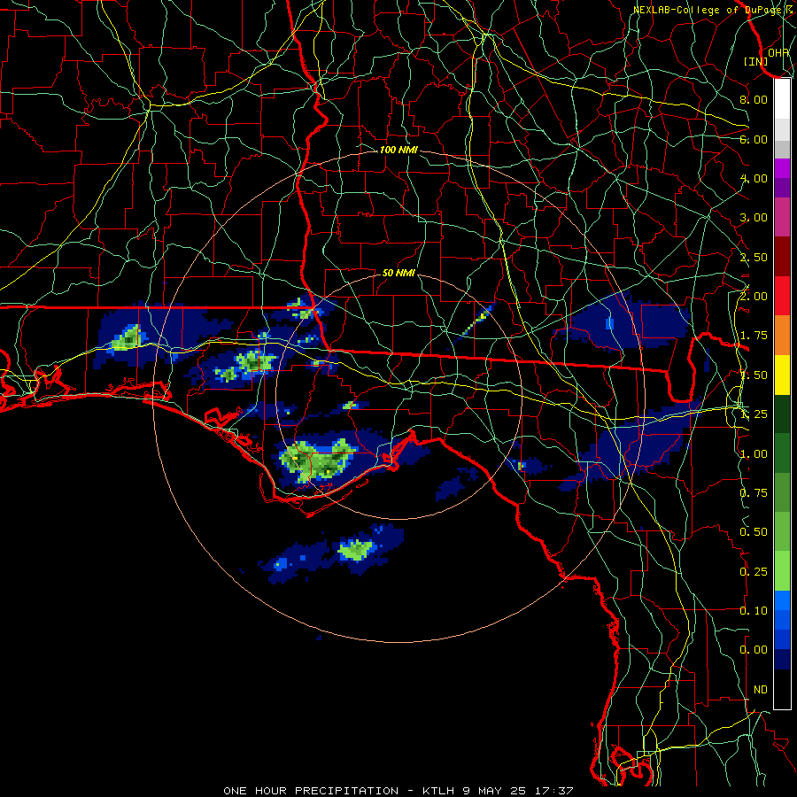Viewport: 797px width, 797px height.
Task: Click the 0.10 legend value
Action: [754, 611]
